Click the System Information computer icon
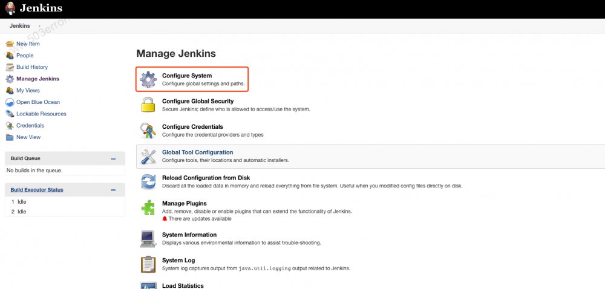The image size is (605, 289). 148,239
